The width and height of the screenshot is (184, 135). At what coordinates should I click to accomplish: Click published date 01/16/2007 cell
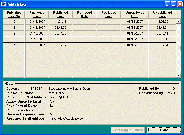pyautogui.click(x=37, y=22)
